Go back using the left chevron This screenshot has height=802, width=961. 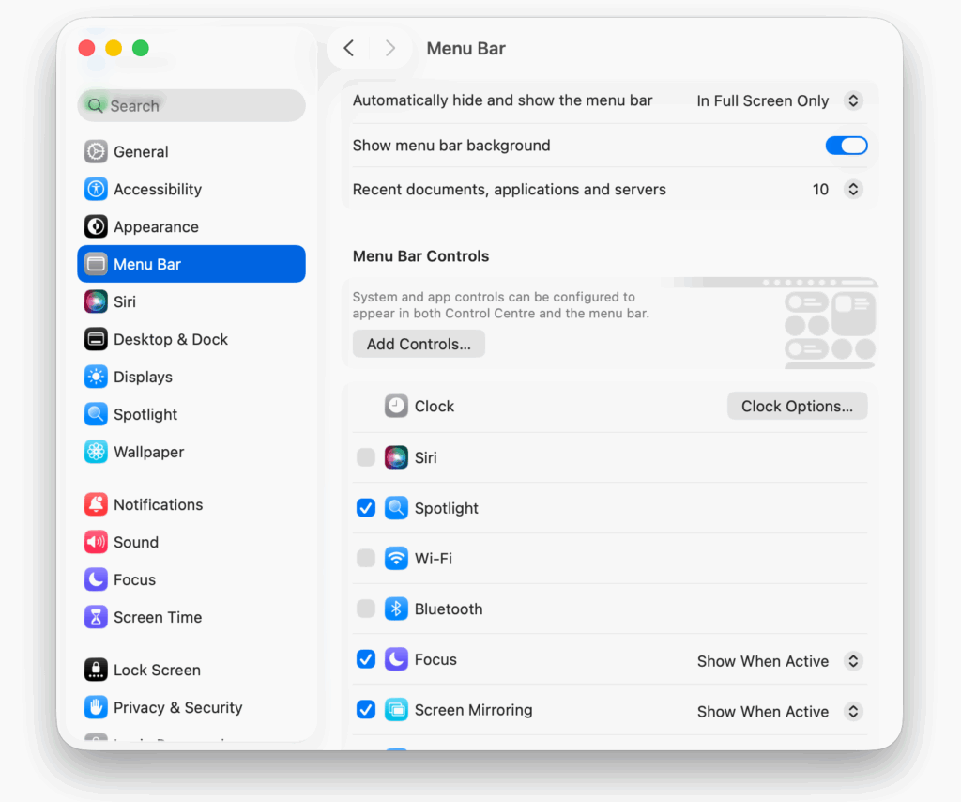point(349,48)
